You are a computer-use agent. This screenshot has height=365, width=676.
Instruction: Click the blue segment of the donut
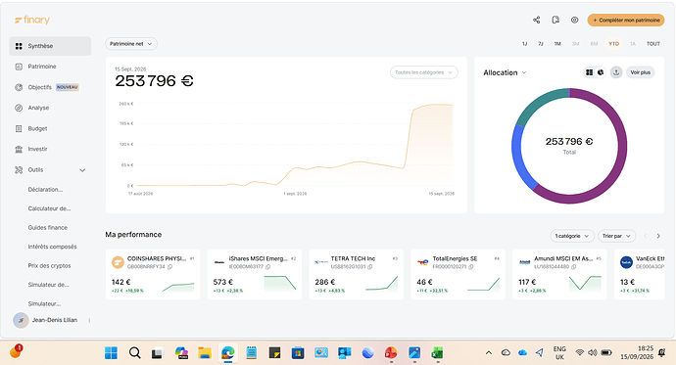(x=518, y=160)
